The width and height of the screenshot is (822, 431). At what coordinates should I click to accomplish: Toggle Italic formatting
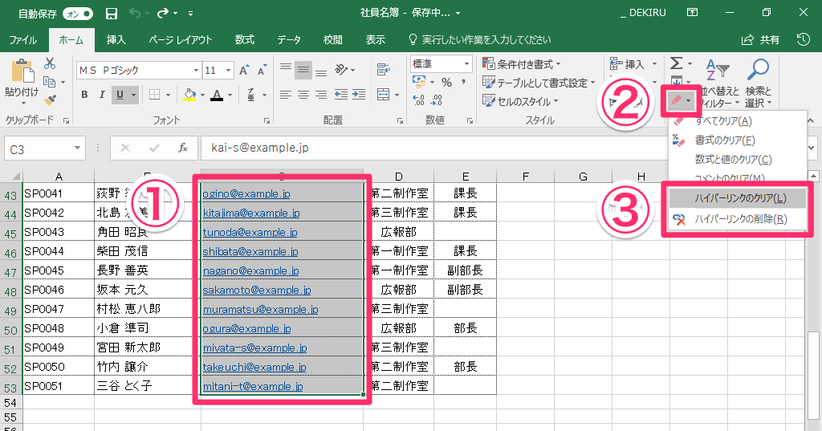(x=102, y=95)
